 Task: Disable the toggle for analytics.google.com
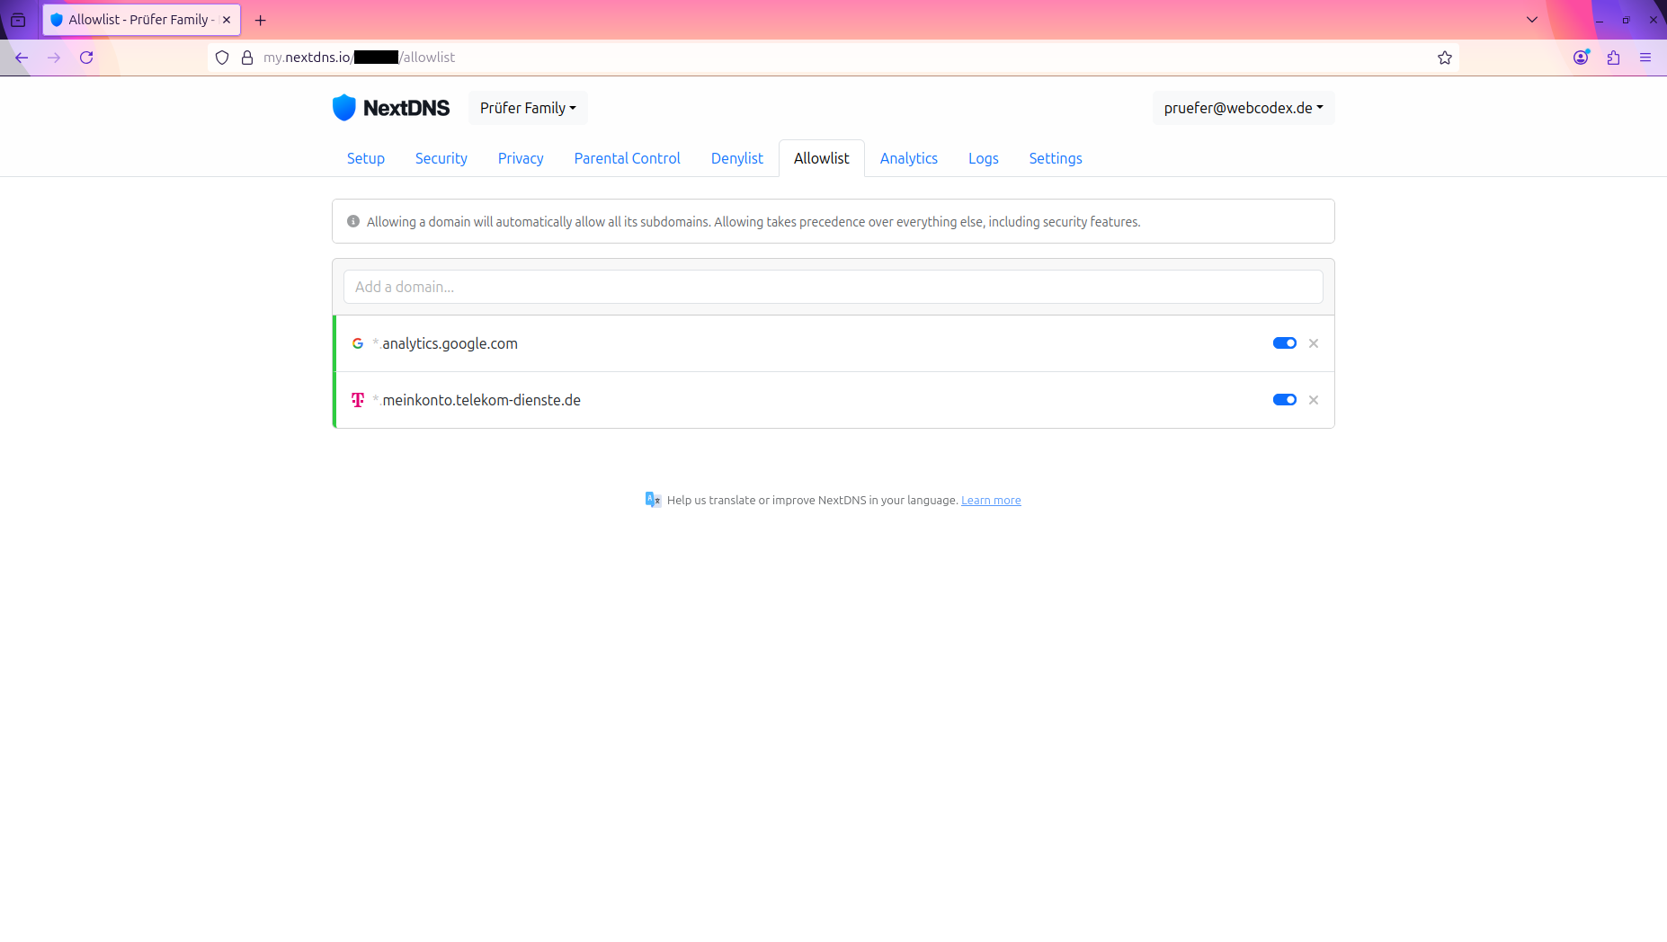(1284, 342)
